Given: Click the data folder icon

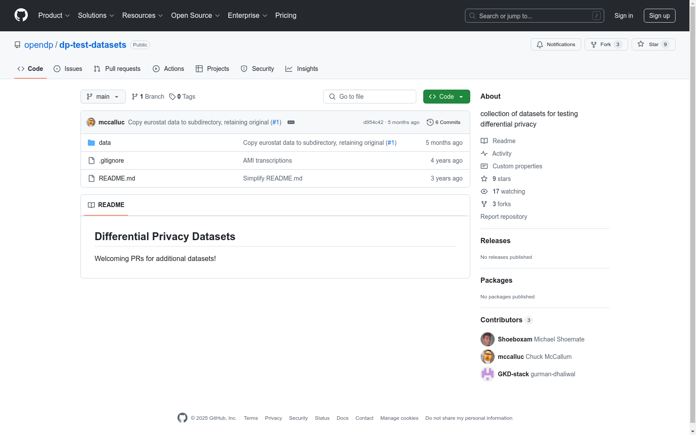Looking at the screenshot, I should click(91, 143).
